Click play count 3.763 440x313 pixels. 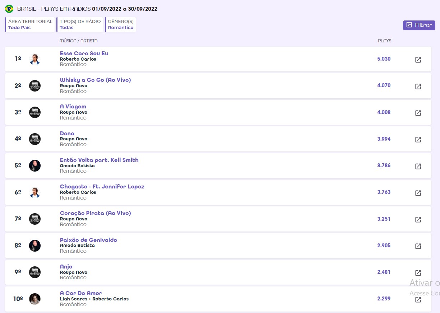click(384, 192)
